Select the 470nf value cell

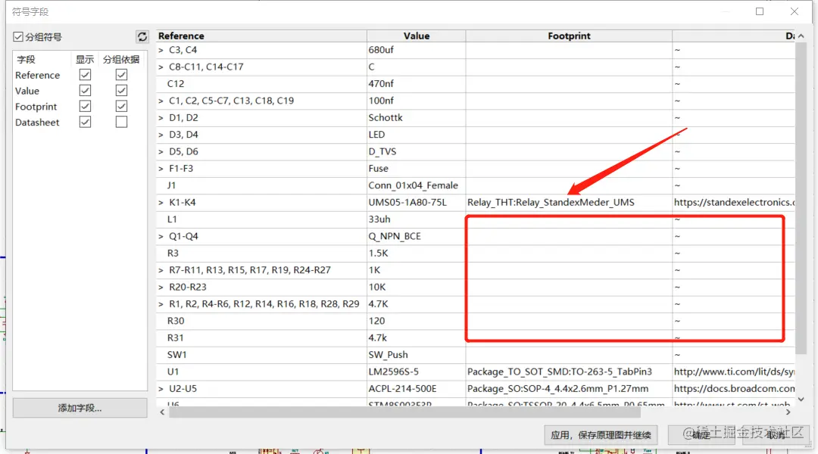pyautogui.click(x=417, y=84)
